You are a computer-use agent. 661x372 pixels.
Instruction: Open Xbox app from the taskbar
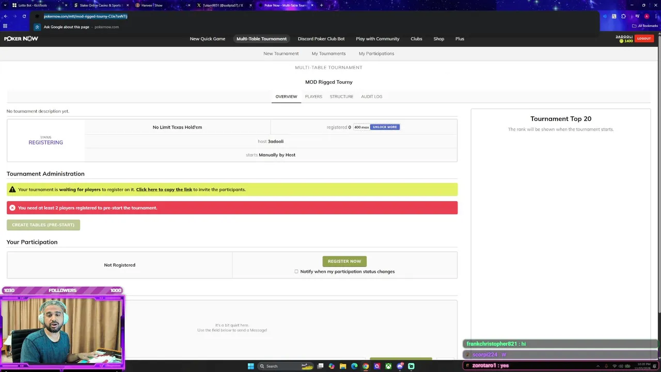(x=388, y=366)
